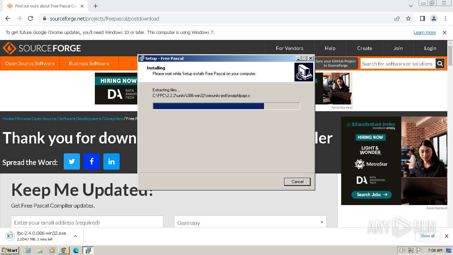Click the Learn more link
This screenshot has height=255, width=453.
pyautogui.click(x=425, y=32)
